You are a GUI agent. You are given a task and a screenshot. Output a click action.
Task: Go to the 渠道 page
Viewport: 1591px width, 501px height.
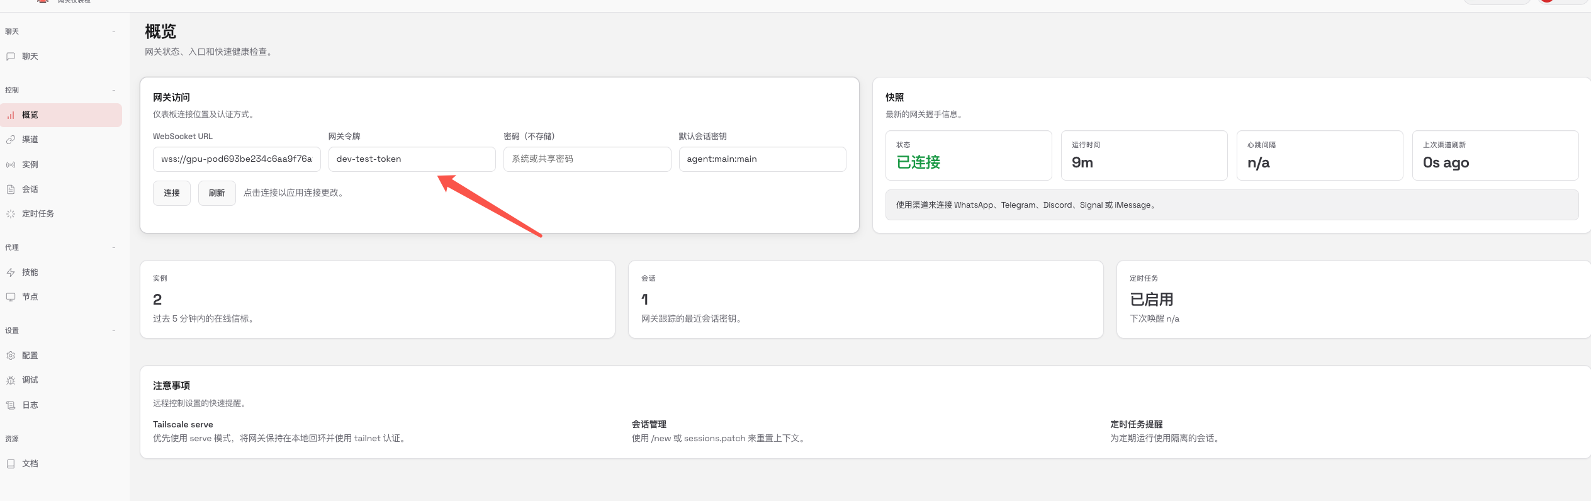click(61, 140)
